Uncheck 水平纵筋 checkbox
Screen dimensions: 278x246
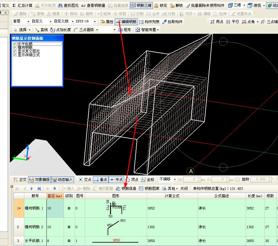coord(15,44)
